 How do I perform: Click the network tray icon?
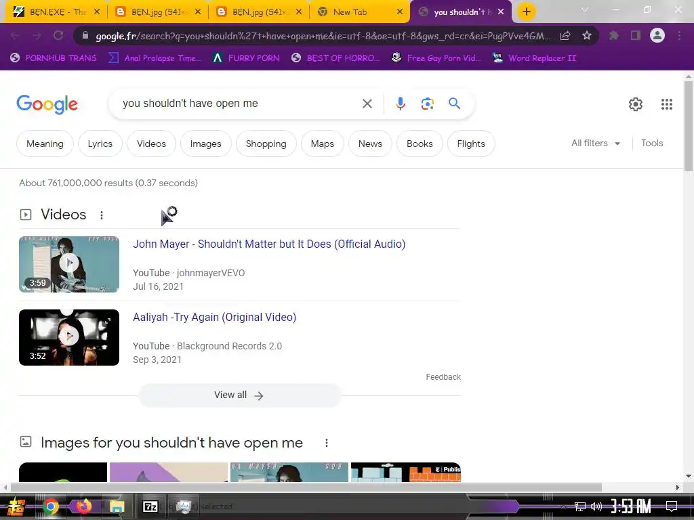[580, 506]
